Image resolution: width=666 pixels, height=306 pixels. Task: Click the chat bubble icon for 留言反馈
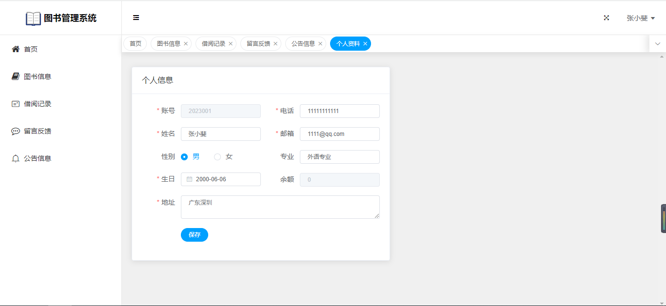pos(16,131)
